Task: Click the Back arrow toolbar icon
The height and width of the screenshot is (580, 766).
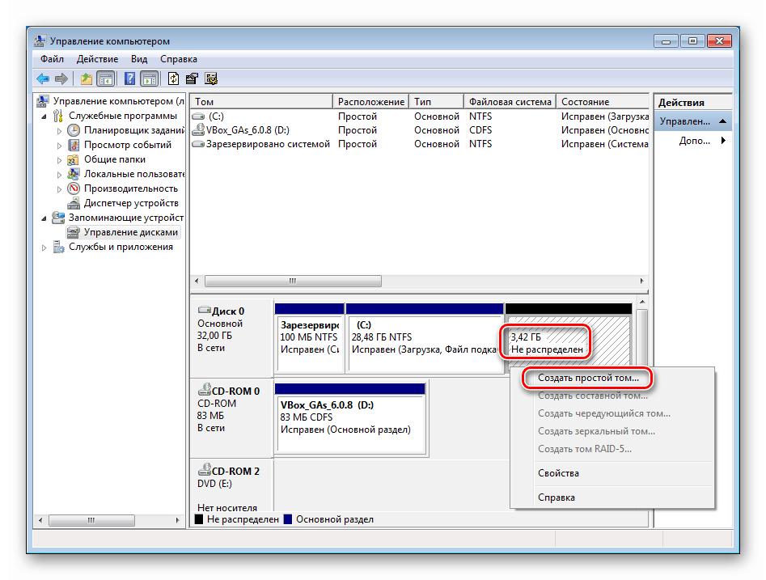Action: point(44,78)
